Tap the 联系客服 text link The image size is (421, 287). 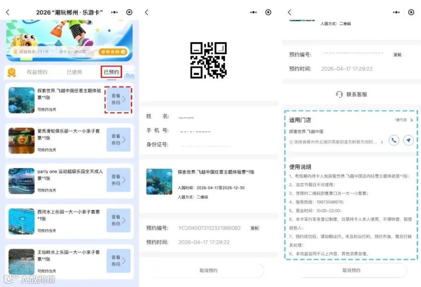coord(356,94)
